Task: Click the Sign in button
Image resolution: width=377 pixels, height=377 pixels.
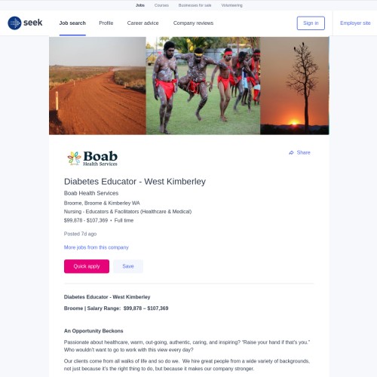Action: tap(311, 23)
